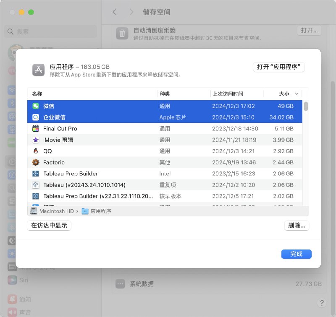Image resolution: width=336 pixels, height=317 pixels.
Task: Click the 删除... button
Action: 297,226
